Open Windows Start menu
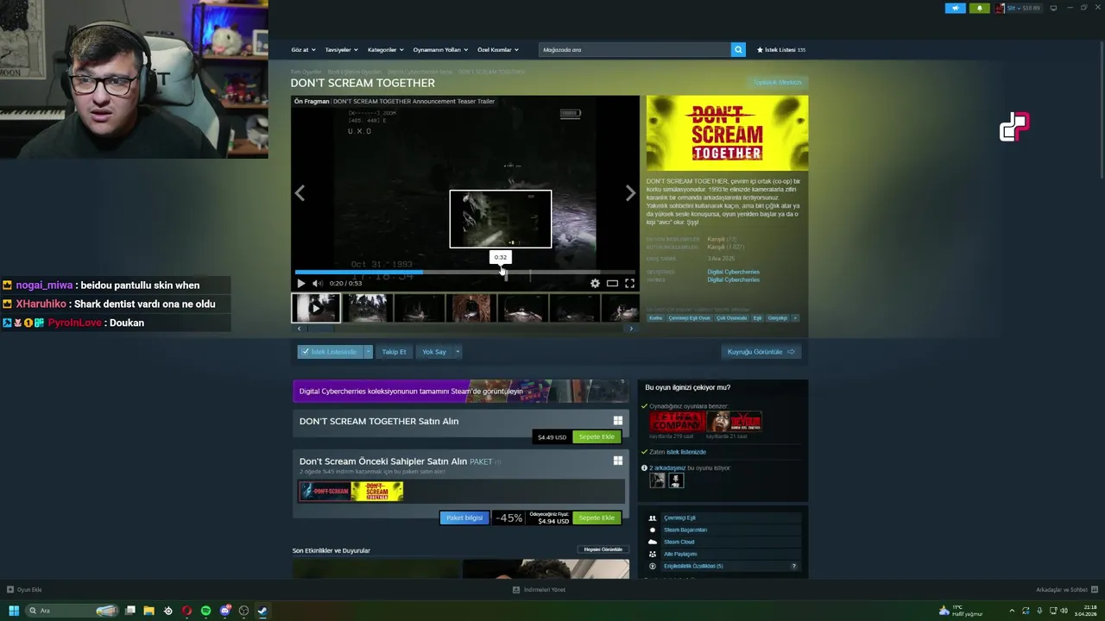This screenshot has width=1105, height=621. pyautogui.click(x=14, y=611)
